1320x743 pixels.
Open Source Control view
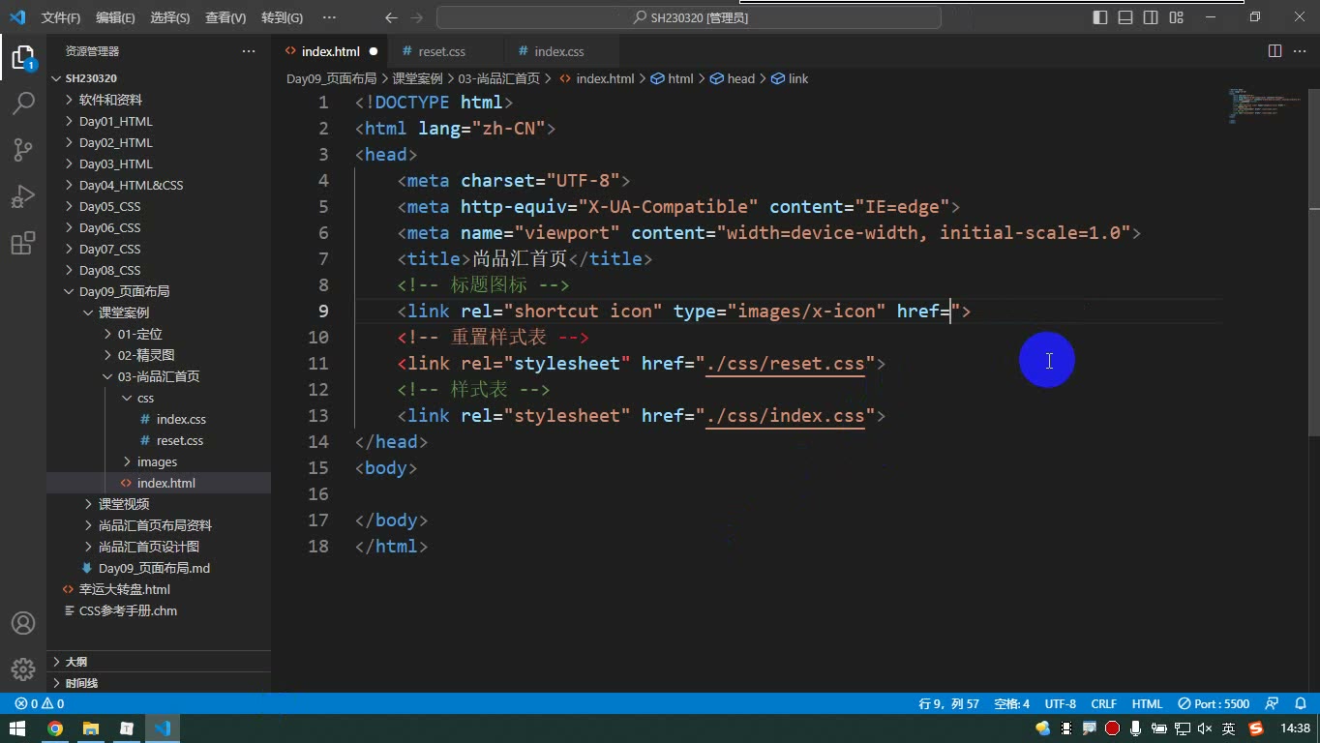point(23,149)
